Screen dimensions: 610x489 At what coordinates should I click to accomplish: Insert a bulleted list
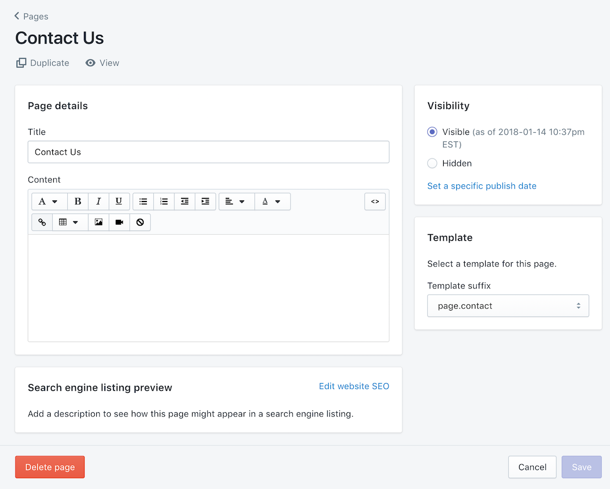click(143, 202)
